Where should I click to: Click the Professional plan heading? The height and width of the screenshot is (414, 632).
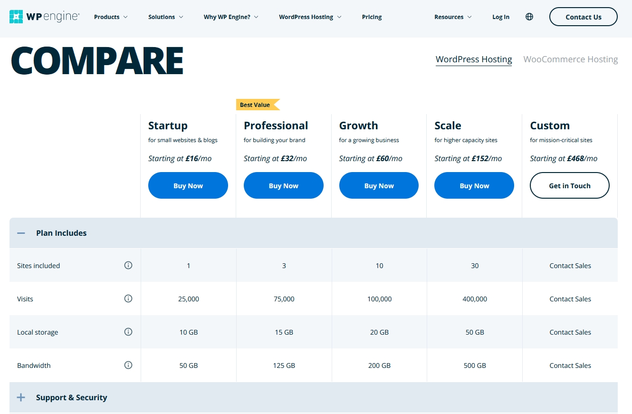(276, 125)
